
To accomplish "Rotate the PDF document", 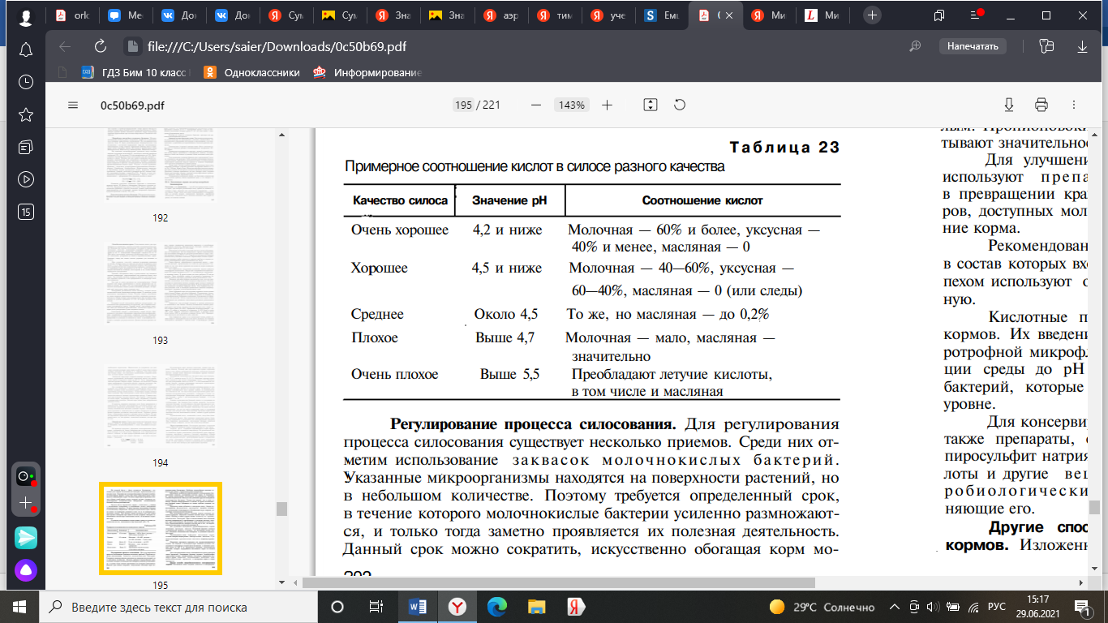I will tap(680, 105).
